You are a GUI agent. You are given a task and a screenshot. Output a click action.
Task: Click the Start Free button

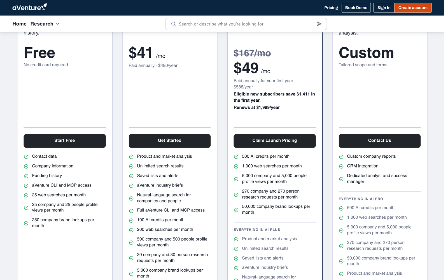pyautogui.click(x=65, y=141)
